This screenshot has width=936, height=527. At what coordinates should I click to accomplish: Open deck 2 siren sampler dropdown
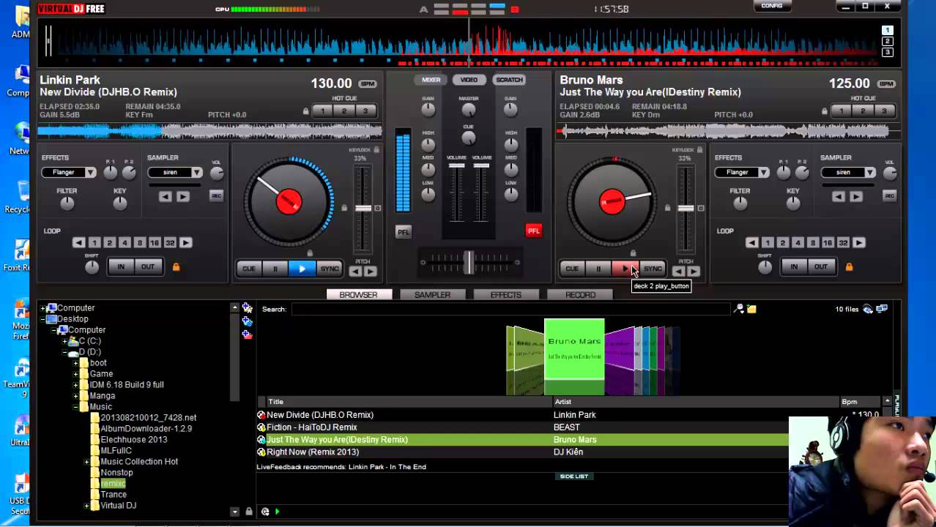point(848,172)
